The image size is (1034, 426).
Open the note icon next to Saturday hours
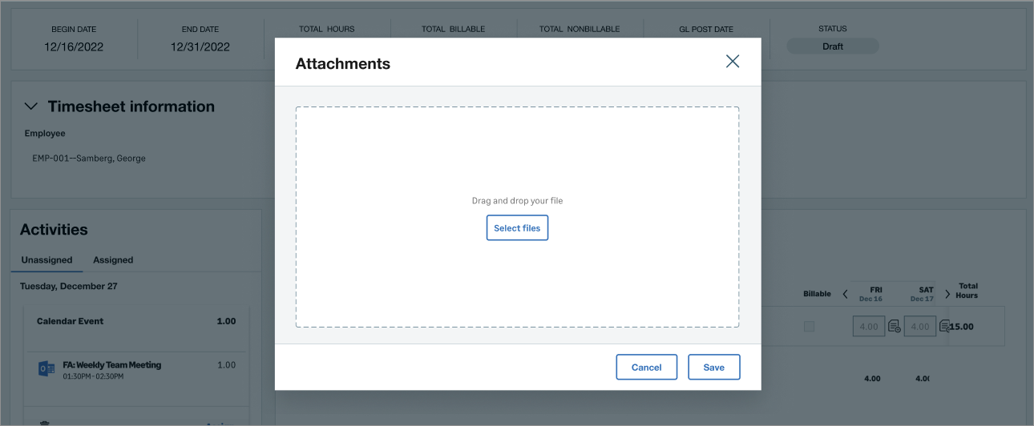coord(944,326)
